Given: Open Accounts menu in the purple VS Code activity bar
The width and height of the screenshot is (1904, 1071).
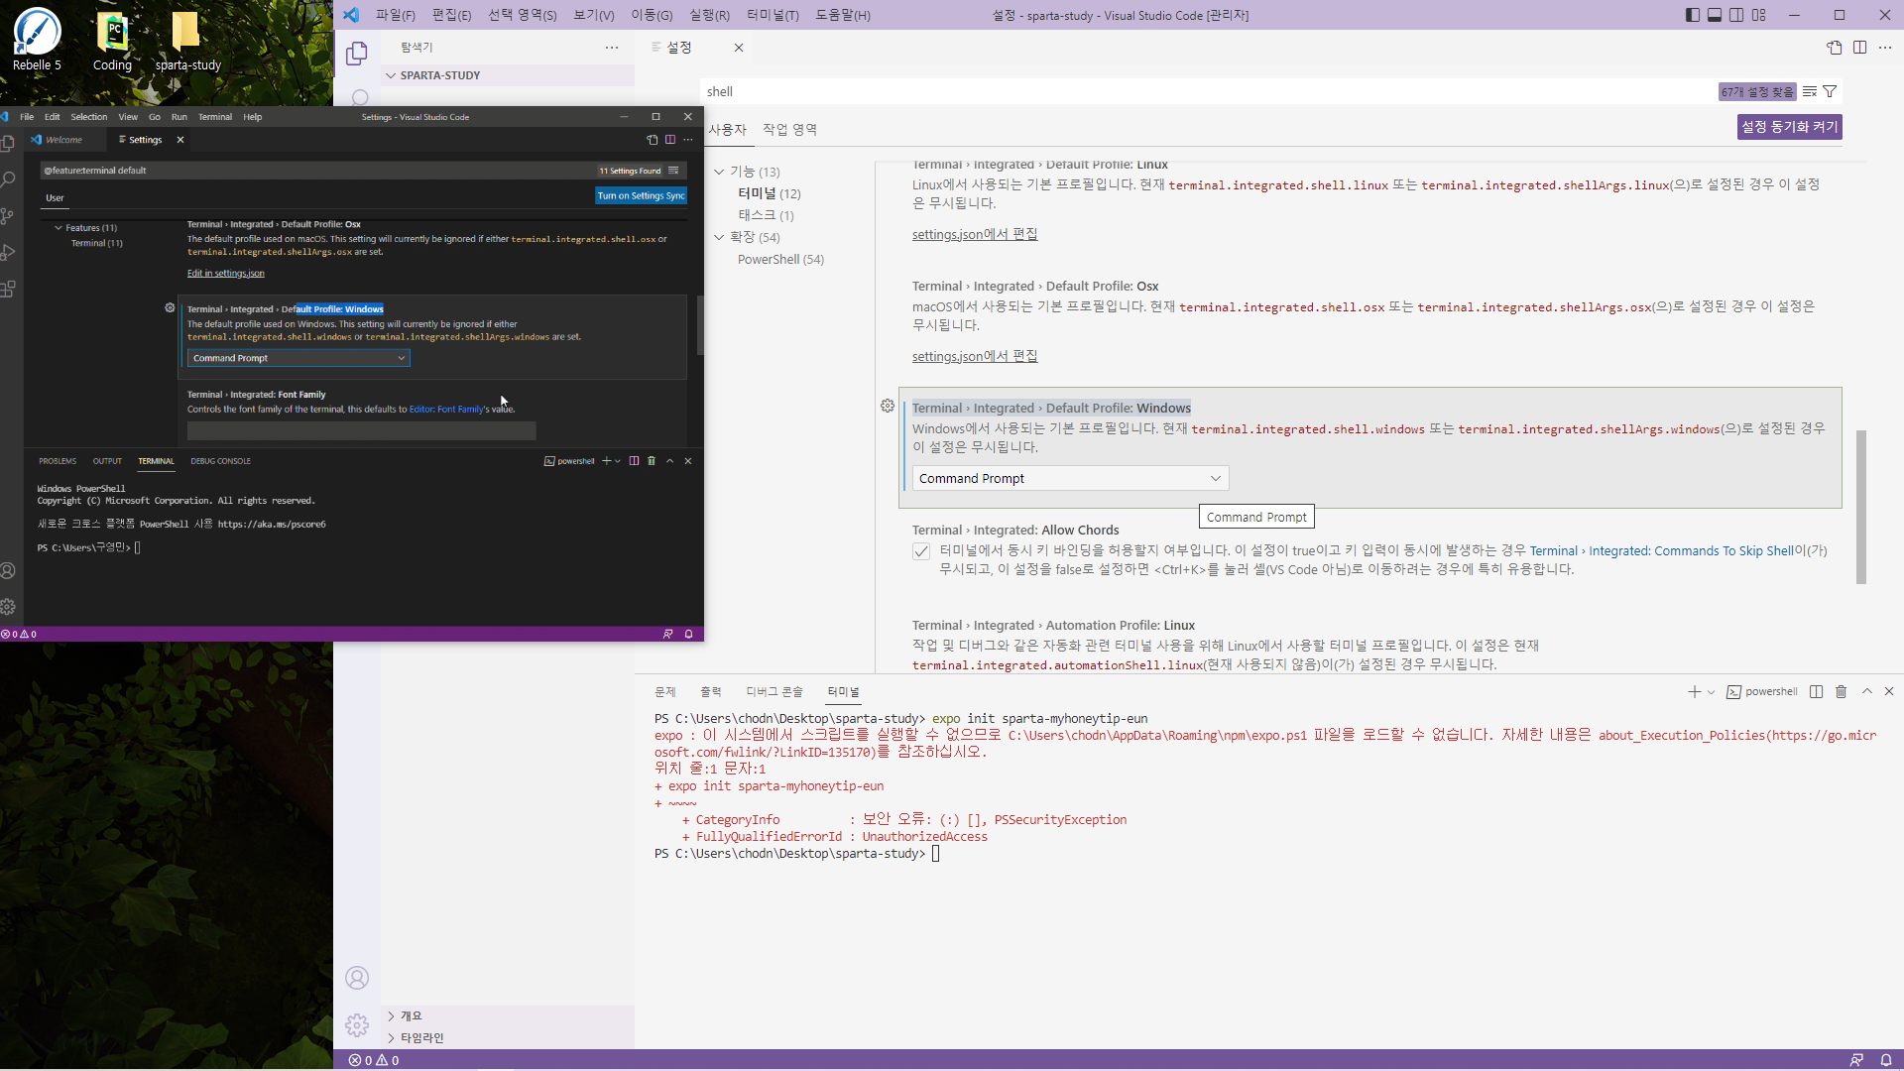Looking at the screenshot, I should tap(357, 978).
